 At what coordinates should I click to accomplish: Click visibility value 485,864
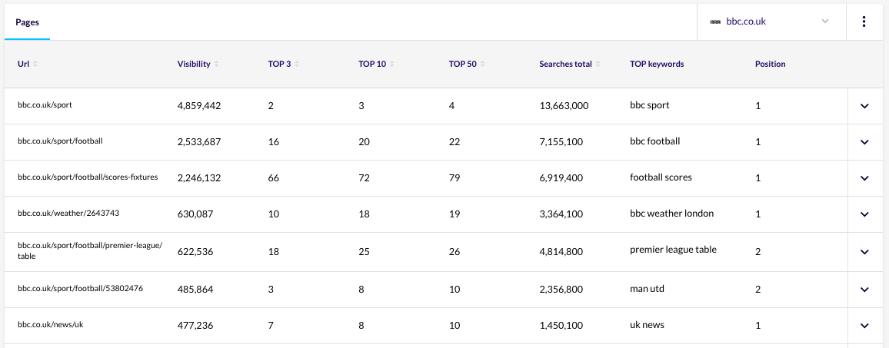195,289
